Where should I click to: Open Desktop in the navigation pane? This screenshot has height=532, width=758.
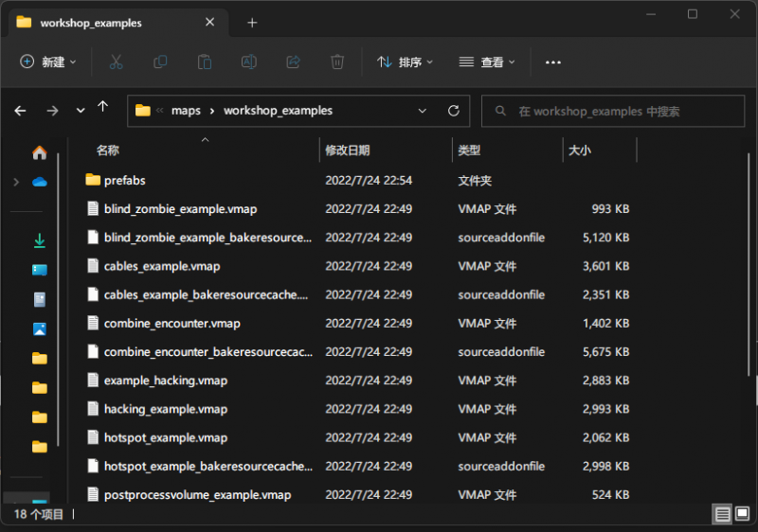coord(40,270)
